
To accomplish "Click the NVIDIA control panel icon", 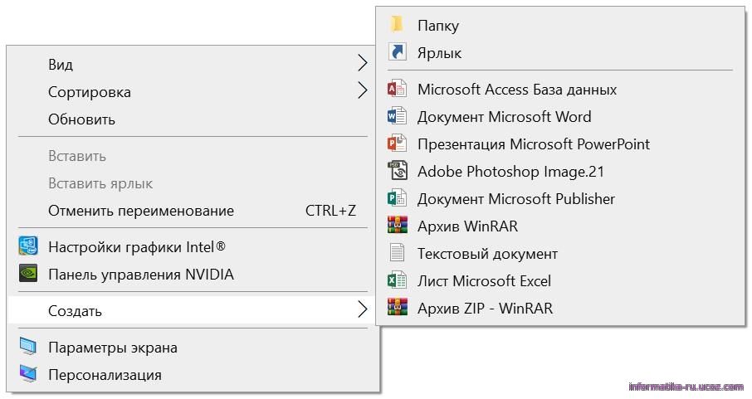I will [x=28, y=274].
